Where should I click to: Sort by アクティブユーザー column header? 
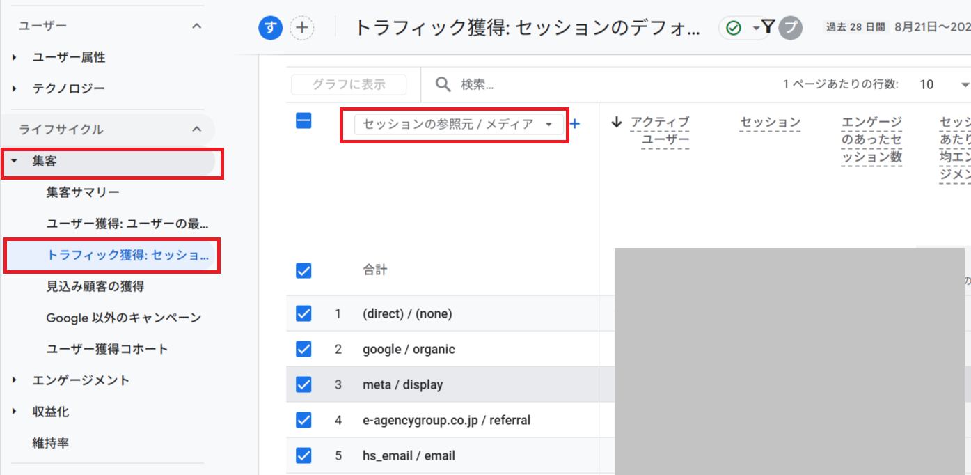click(x=660, y=132)
